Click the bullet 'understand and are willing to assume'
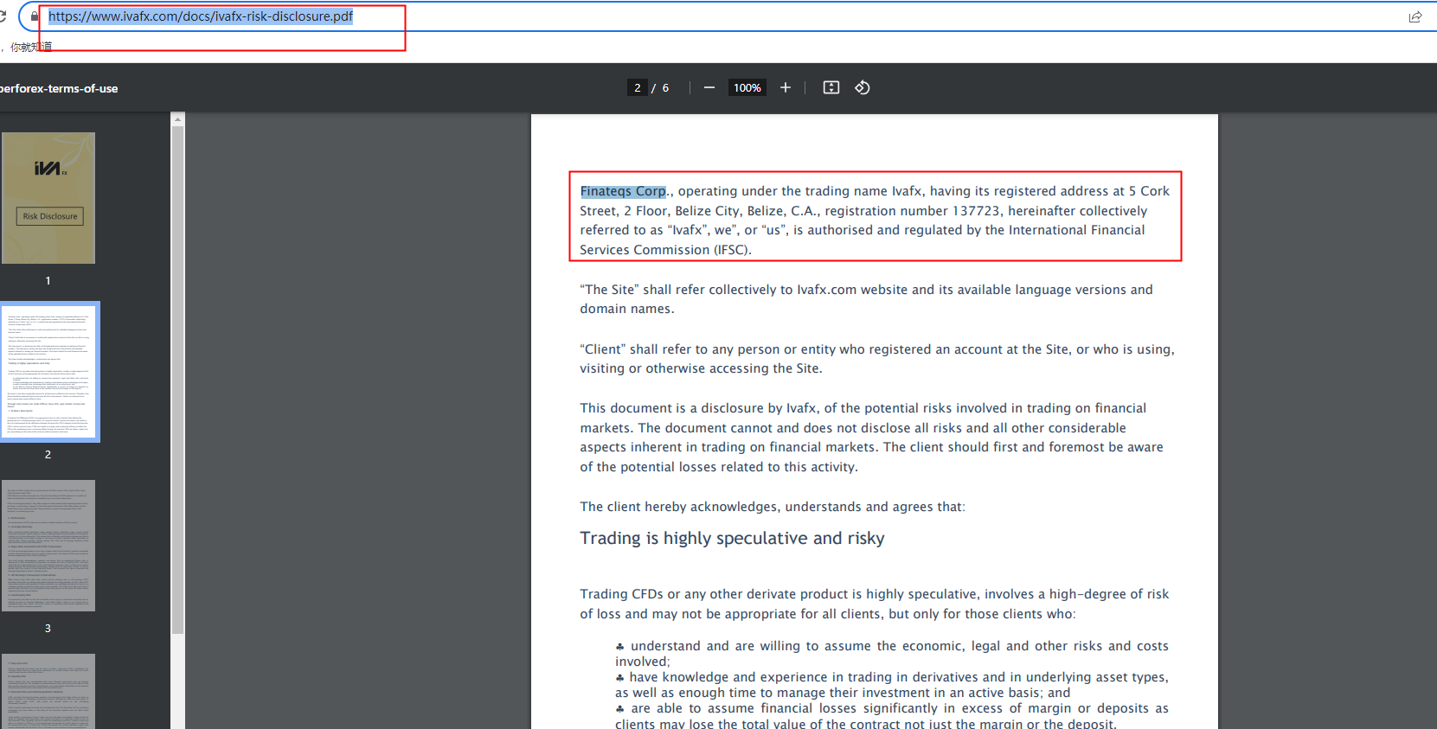Viewport: 1437px width, 729px height. 750,646
